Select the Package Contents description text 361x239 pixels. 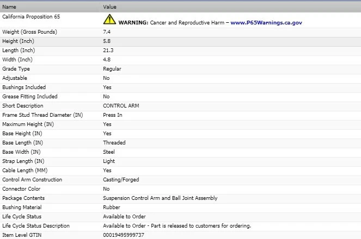[x=160, y=198]
